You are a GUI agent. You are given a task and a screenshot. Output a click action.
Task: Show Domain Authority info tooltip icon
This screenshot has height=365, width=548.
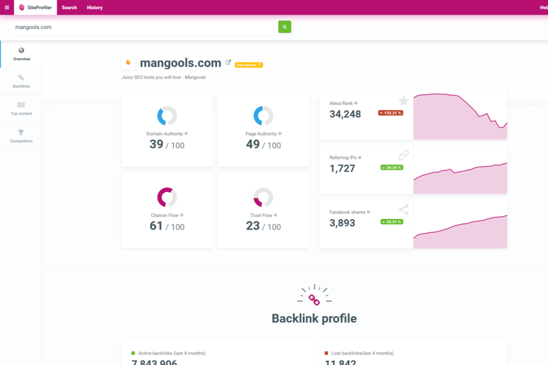(186, 133)
